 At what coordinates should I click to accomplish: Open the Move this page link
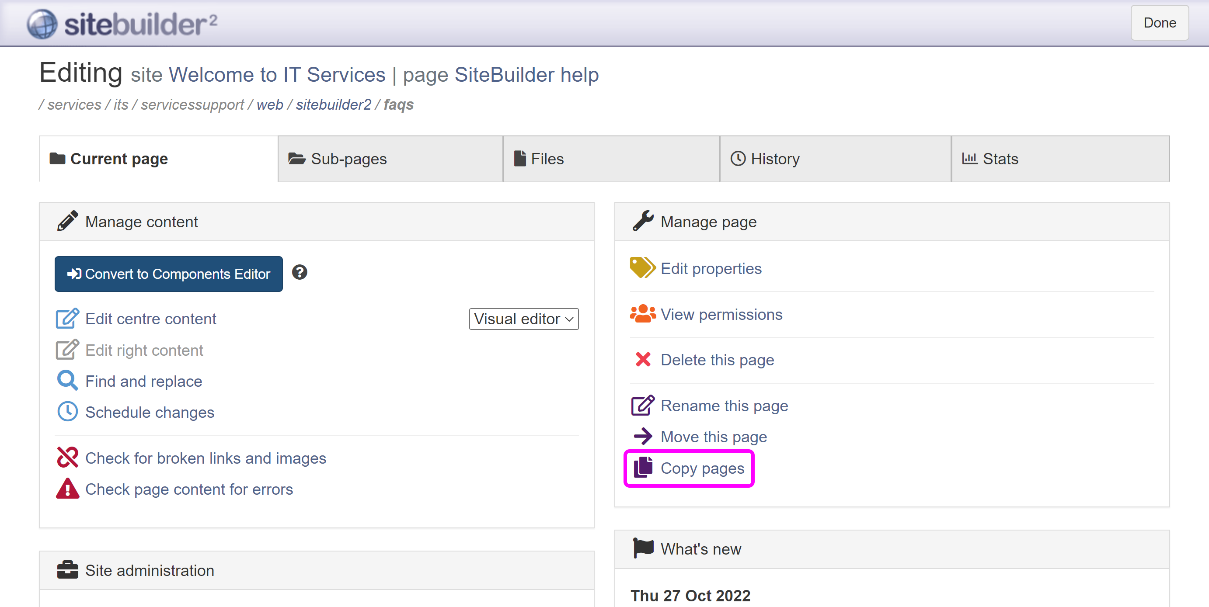[713, 437]
